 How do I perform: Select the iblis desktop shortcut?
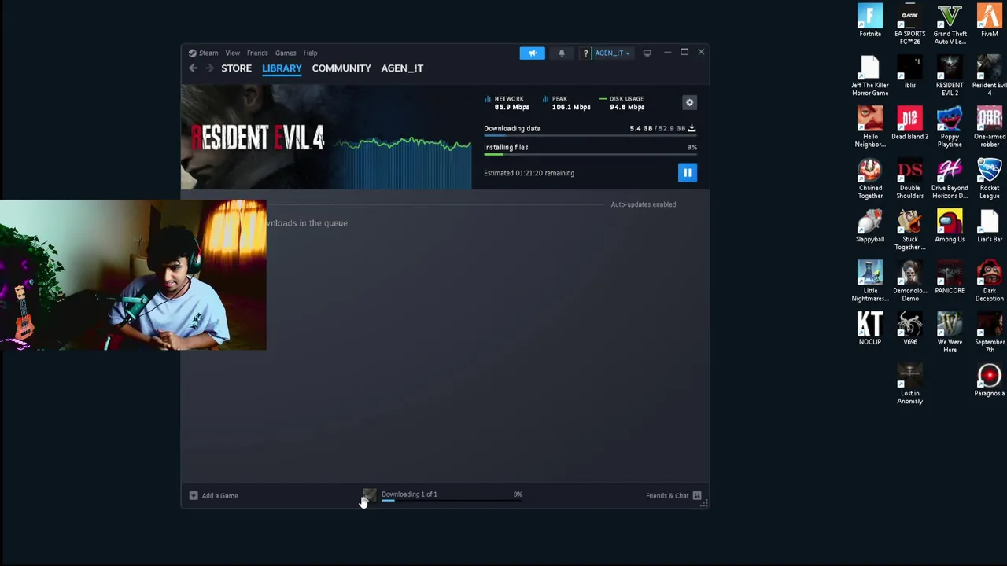[910, 72]
